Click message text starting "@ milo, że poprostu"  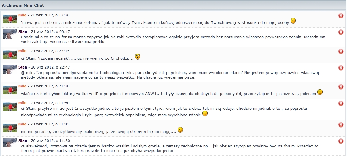tap(170, 75)
